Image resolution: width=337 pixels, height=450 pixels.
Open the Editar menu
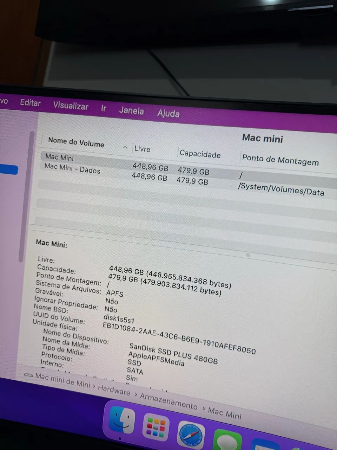[x=31, y=103]
